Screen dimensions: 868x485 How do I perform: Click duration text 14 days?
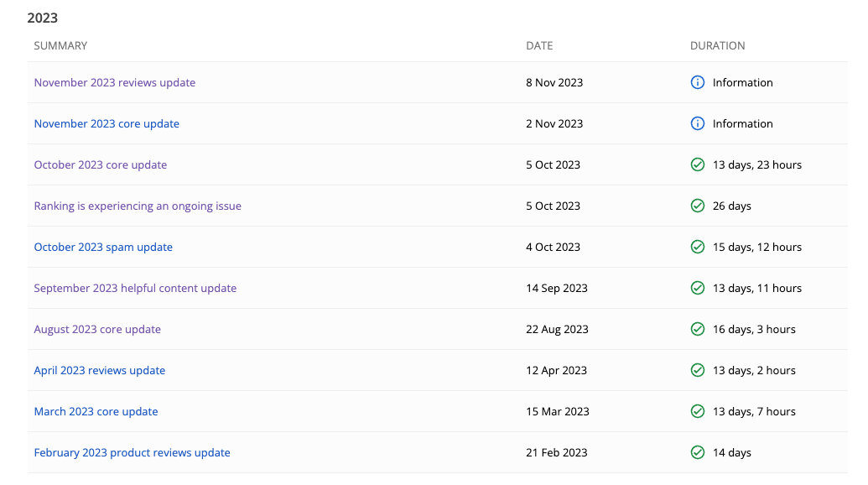click(x=732, y=452)
